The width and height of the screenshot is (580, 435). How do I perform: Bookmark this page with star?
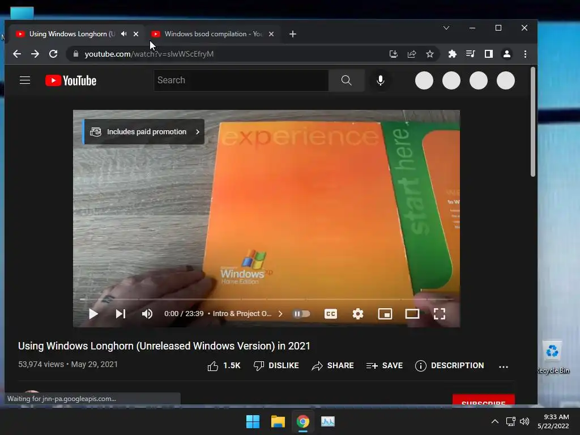tap(430, 54)
